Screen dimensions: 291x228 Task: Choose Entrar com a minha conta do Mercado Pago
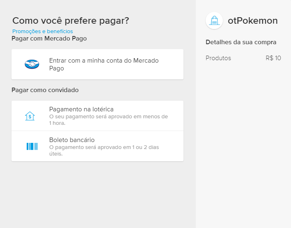tap(97, 64)
